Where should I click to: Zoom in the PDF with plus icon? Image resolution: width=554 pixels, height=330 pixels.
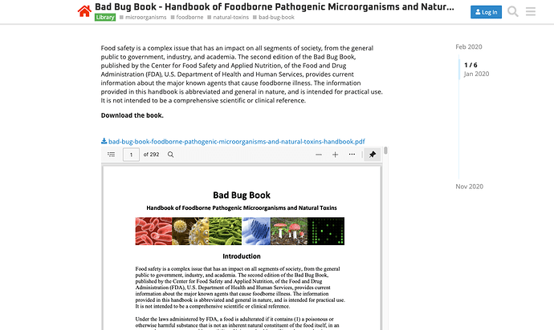pyautogui.click(x=336, y=155)
